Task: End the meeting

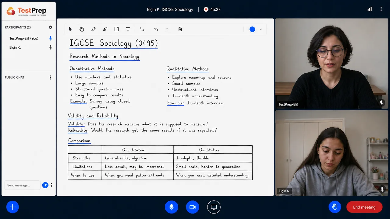Action: (364, 207)
